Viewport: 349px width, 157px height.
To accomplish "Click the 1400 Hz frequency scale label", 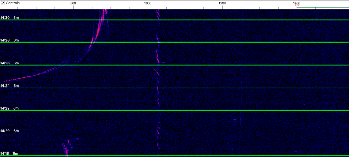I will [297, 3].
